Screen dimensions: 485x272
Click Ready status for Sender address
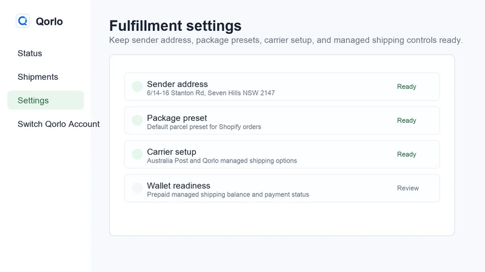(x=406, y=86)
